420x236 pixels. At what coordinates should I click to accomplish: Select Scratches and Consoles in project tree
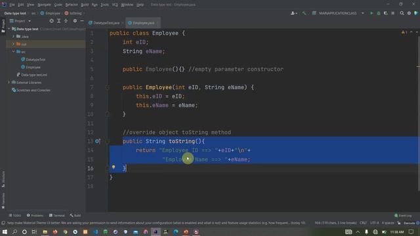tap(33, 90)
